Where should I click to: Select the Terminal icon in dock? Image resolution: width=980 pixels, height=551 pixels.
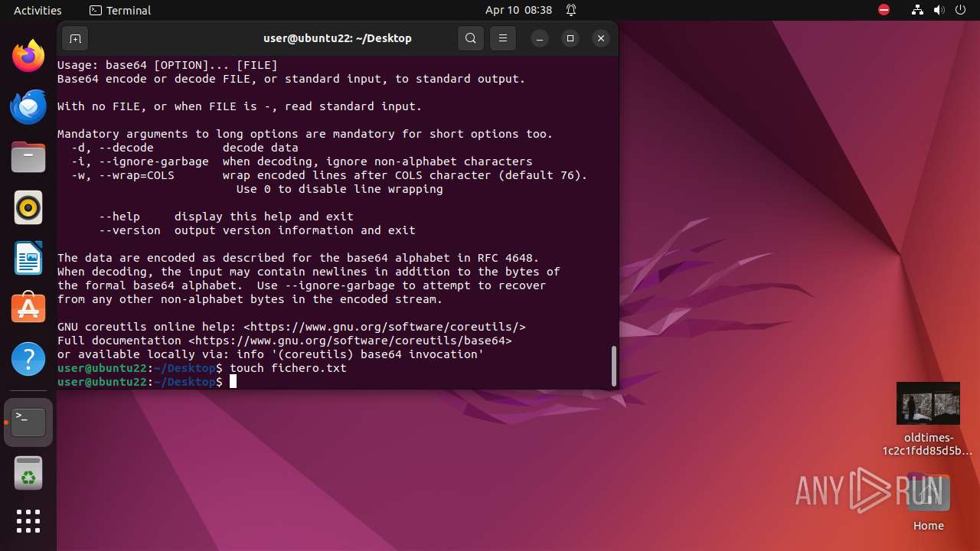pyautogui.click(x=28, y=422)
